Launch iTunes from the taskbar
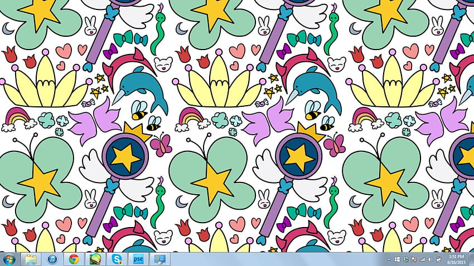This screenshot has height=266, width=474. click(52, 259)
